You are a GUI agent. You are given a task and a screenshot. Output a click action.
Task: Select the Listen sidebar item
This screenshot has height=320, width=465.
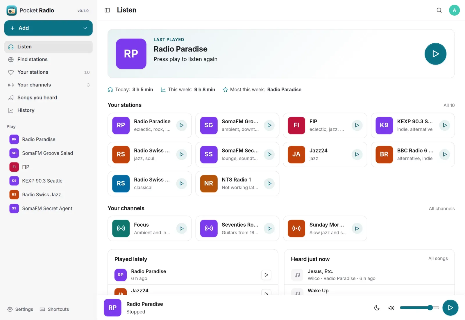[49, 47]
